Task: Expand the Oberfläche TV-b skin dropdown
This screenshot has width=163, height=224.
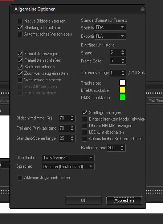Action: coord(68,158)
